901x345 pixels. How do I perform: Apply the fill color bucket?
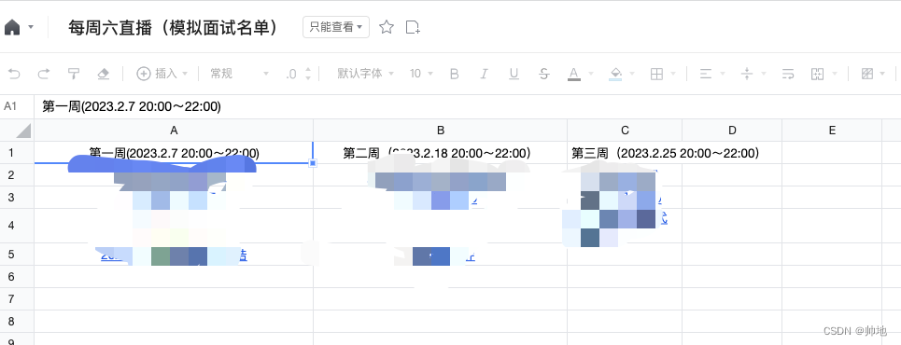coord(615,74)
